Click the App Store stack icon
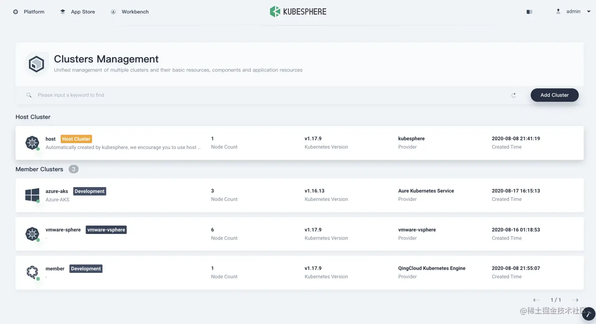 63,12
